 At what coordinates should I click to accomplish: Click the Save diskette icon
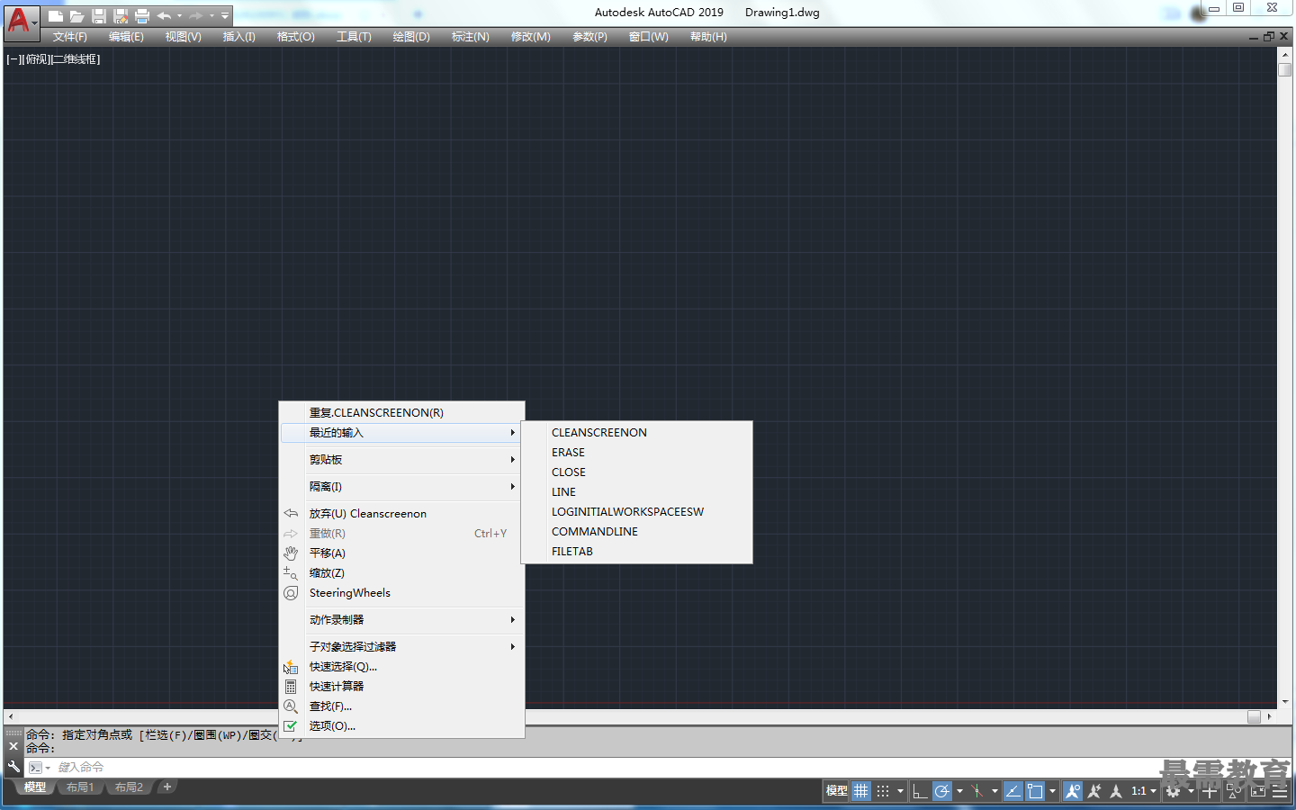tap(99, 16)
